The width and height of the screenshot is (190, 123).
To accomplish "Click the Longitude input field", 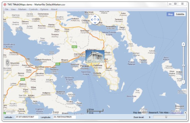I will pyautogui.click(x=64, y=117).
